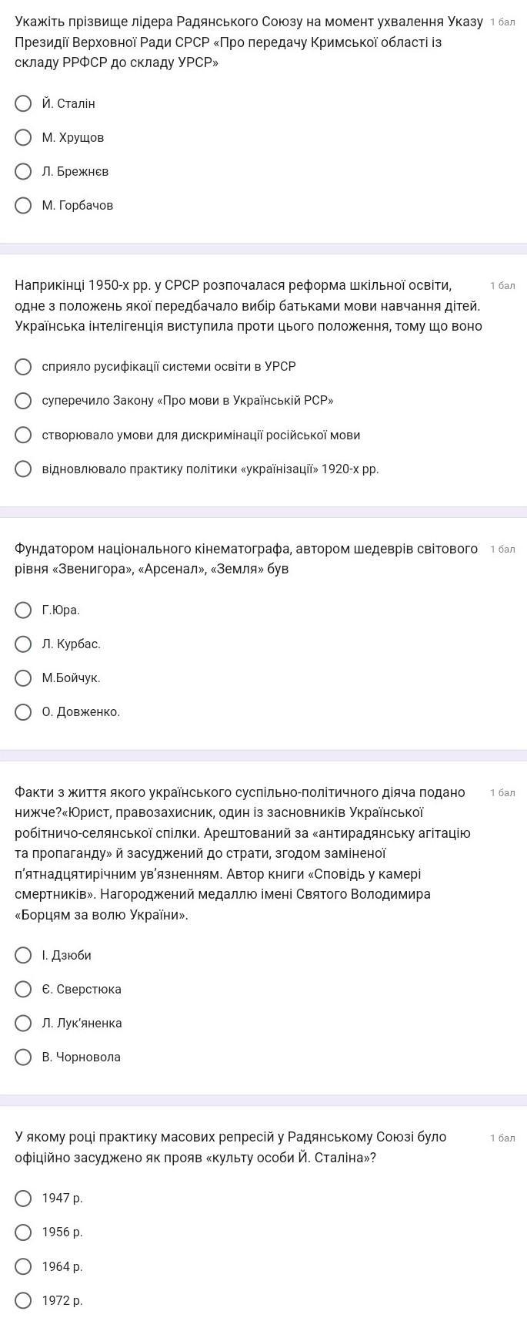The width and height of the screenshot is (527, 1318).
Task: Select the Й. Сталін radio option
Action: click(x=24, y=103)
